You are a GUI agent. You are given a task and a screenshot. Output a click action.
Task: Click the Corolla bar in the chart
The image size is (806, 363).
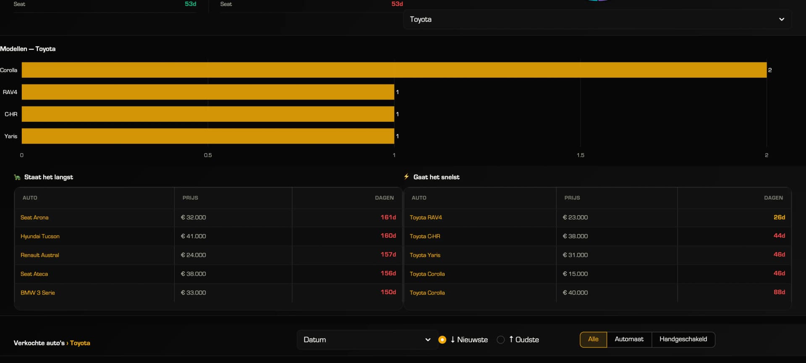click(x=394, y=70)
